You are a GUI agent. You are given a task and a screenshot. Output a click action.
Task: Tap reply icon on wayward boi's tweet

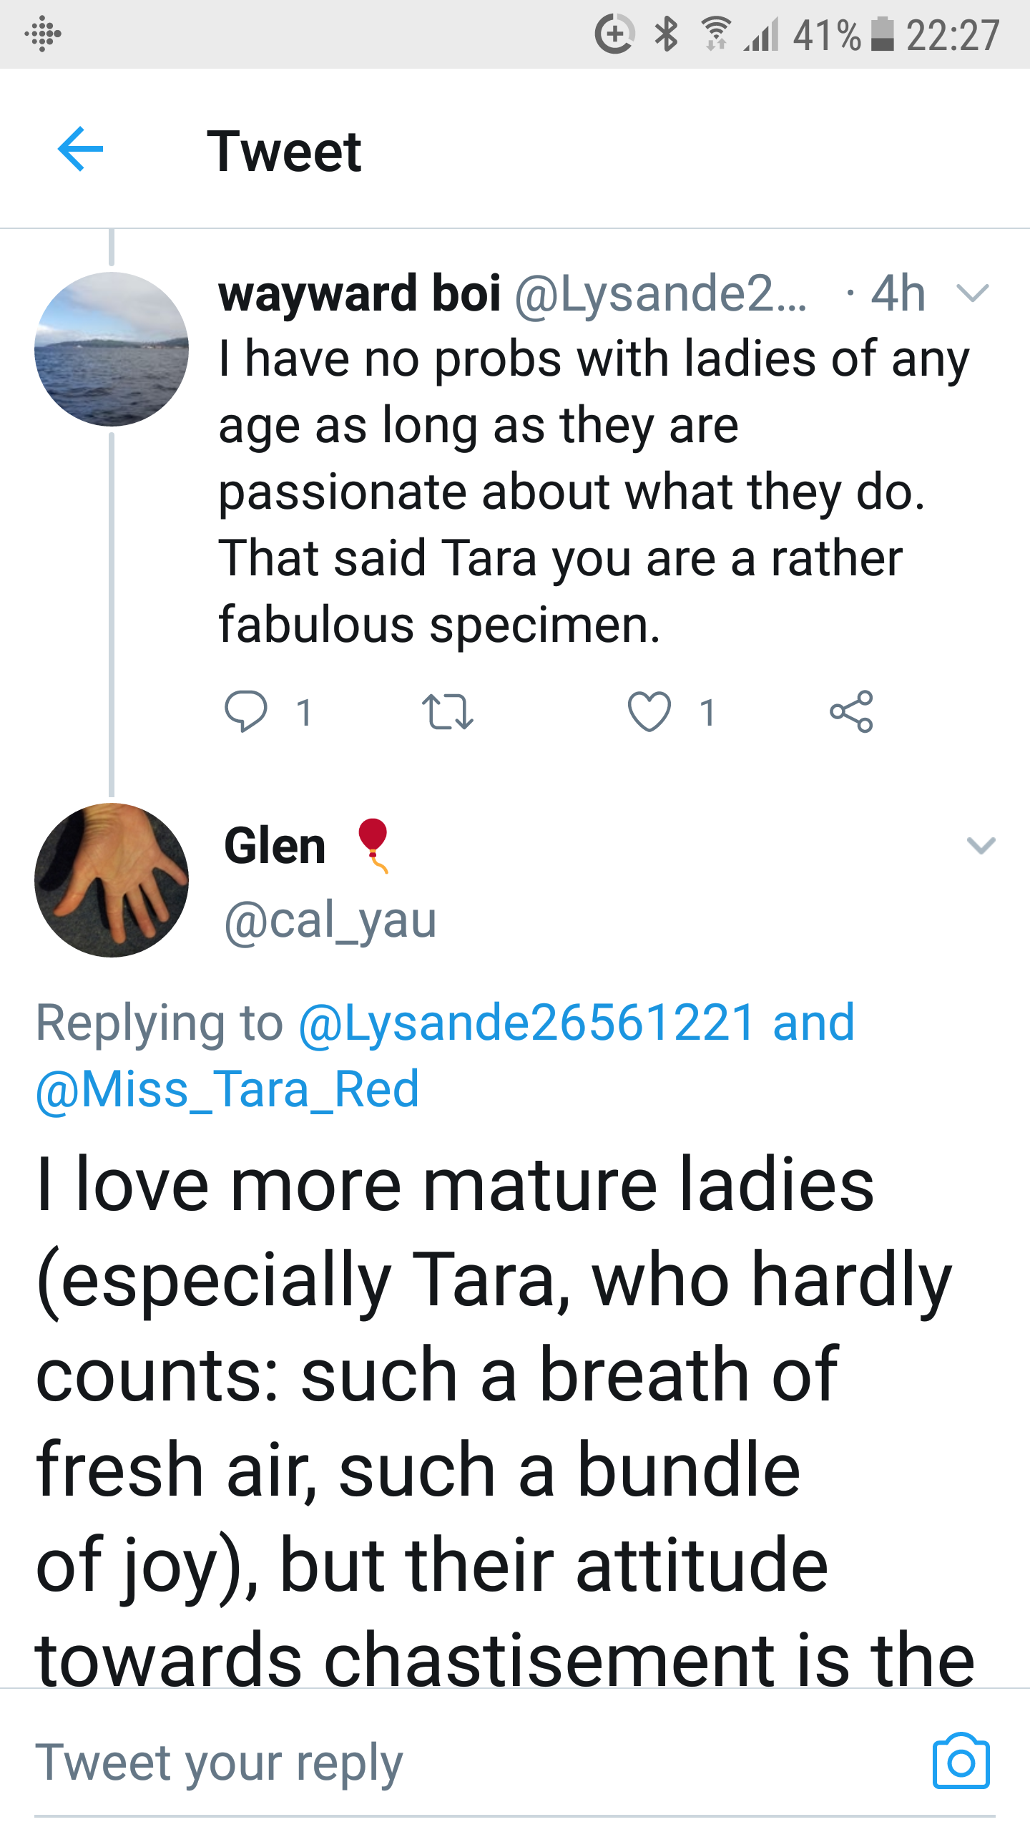[x=246, y=711]
